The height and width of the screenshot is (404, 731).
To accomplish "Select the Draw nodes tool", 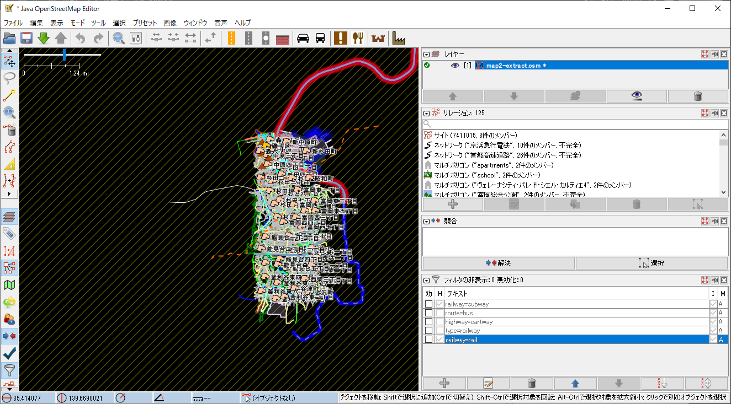I will [9, 95].
